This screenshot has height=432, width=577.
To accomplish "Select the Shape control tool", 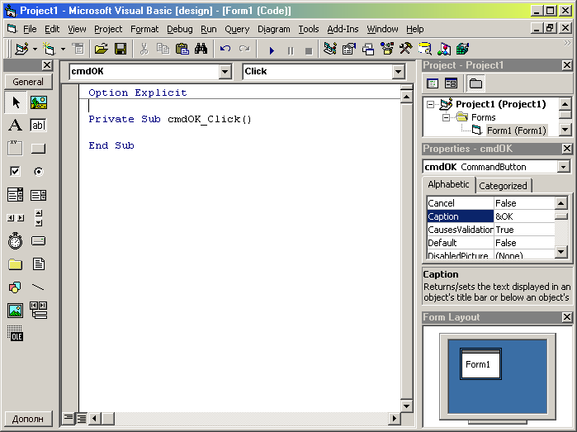I will [16, 287].
